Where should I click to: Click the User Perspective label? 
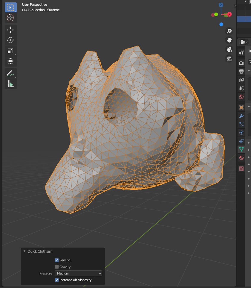pyautogui.click(x=34, y=4)
